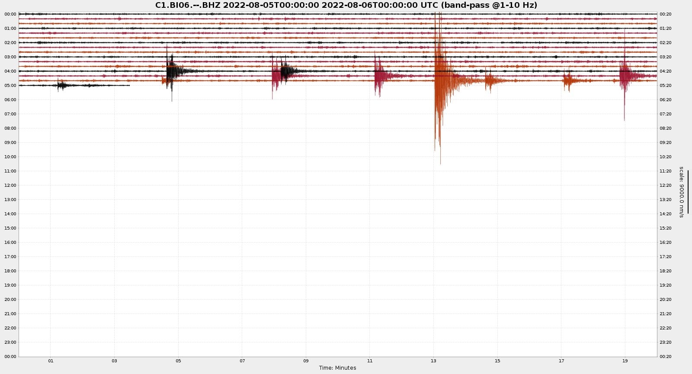
Task: Click the Time: Minutes axis label
Action: pyautogui.click(x=338, y=368)
